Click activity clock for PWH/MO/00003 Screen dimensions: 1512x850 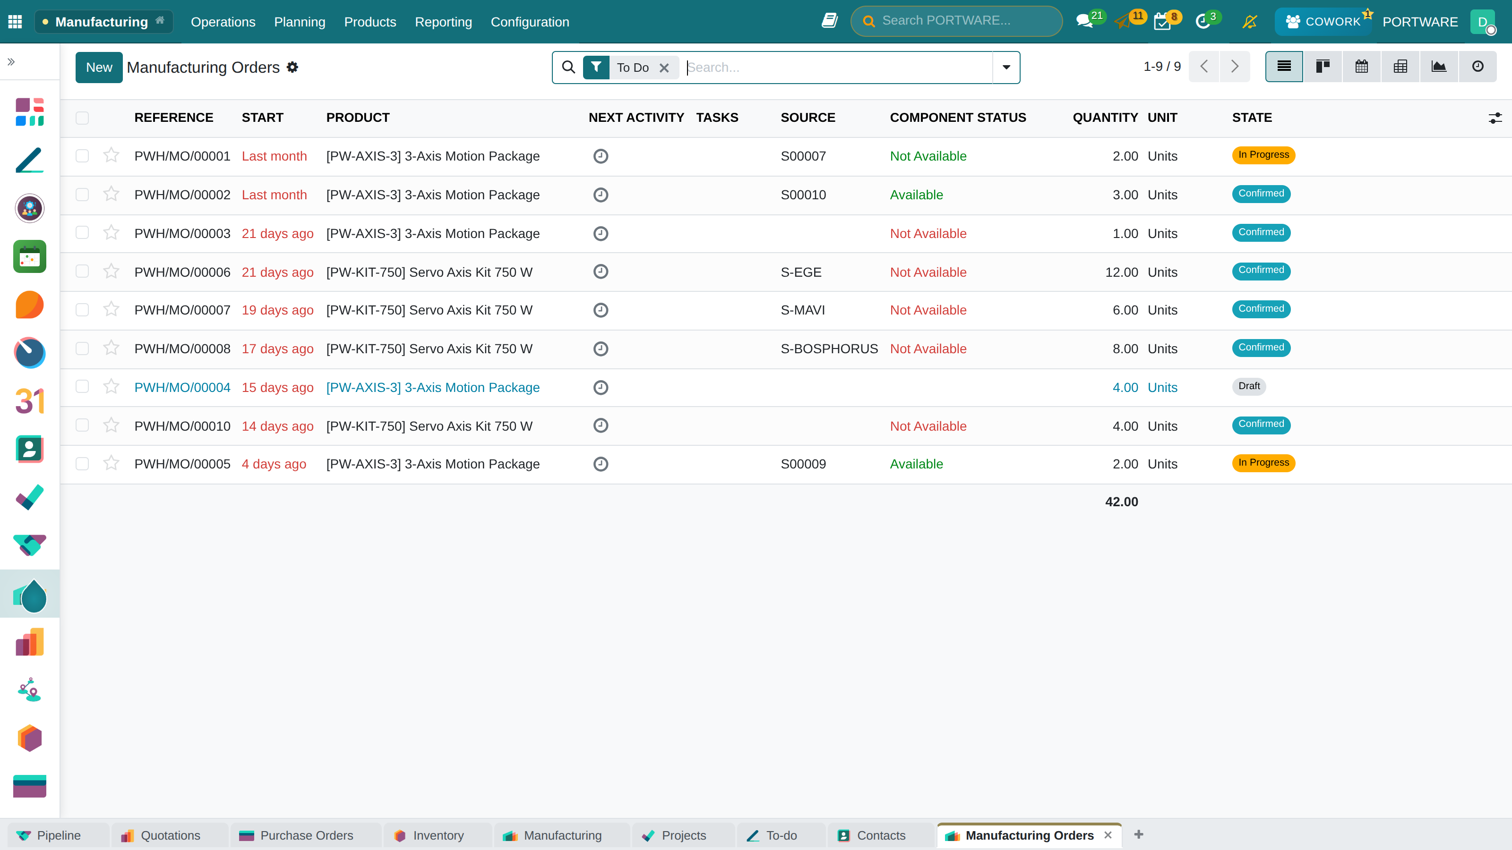(601, 233)
